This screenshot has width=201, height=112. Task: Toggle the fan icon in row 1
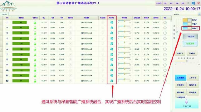112,22
